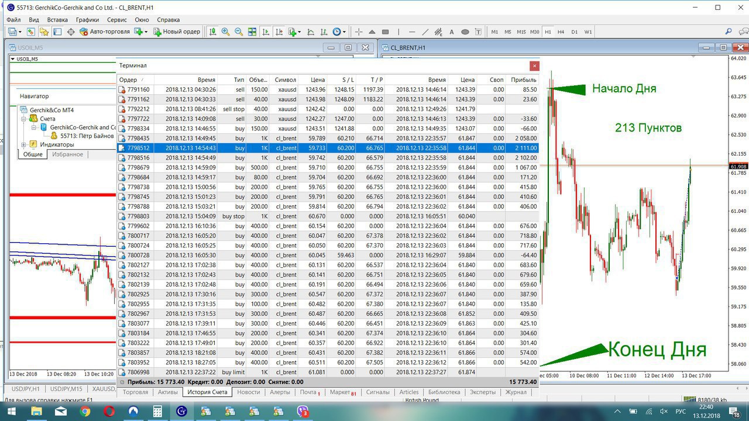This screenshot has width=749, height=421.
Task: Switch timeframe to M1
Action: pos(494,32)
